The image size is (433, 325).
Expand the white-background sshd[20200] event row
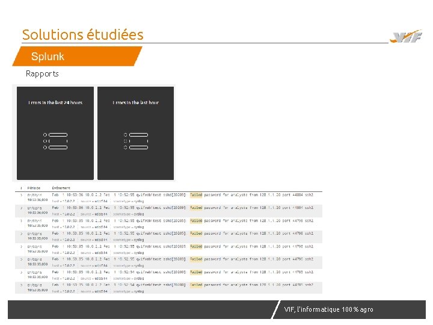tap(21, 272)
